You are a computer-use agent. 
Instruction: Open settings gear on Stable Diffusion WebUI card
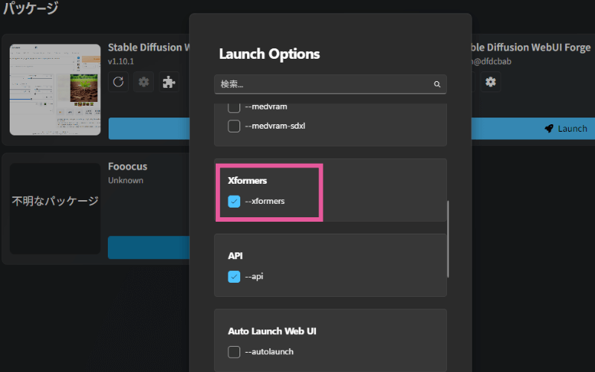tap(144, 82)
